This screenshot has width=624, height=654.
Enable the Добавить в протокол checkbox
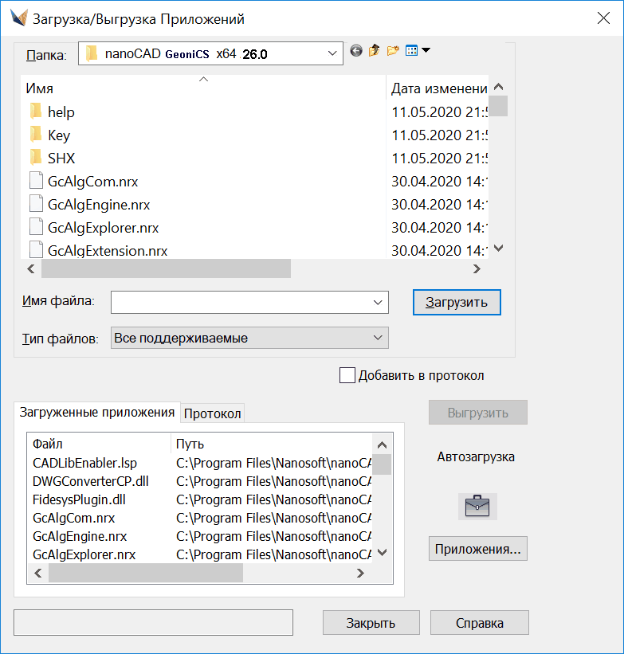[x=347, y=376]
